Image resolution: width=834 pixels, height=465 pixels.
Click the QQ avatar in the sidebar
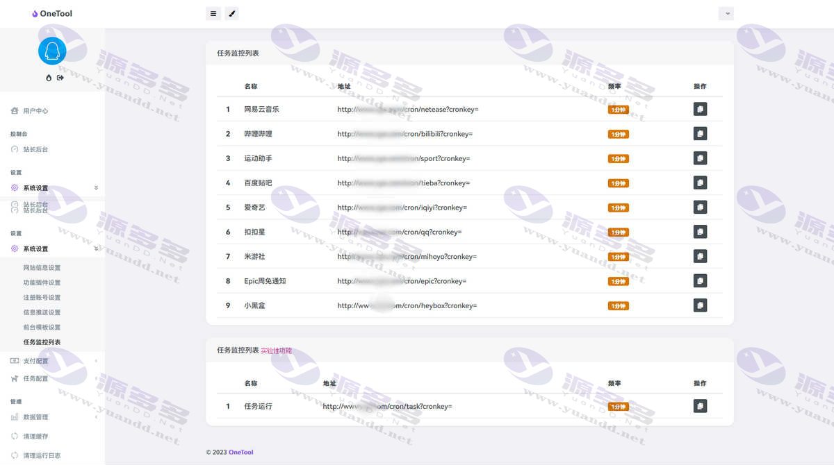pos(52,51)
